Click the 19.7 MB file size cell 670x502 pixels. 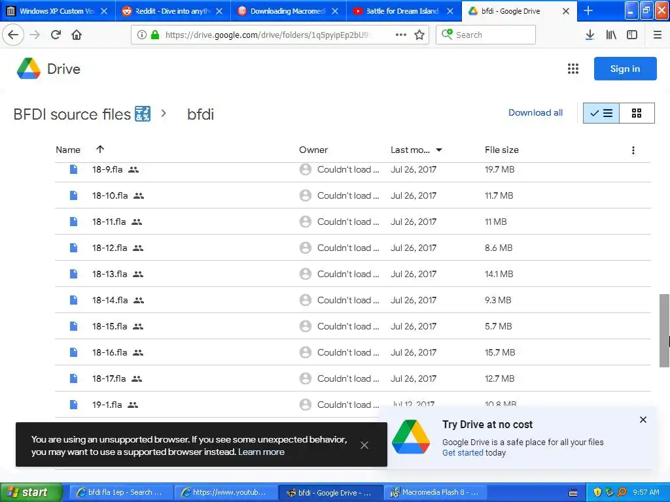click(499, 169)
